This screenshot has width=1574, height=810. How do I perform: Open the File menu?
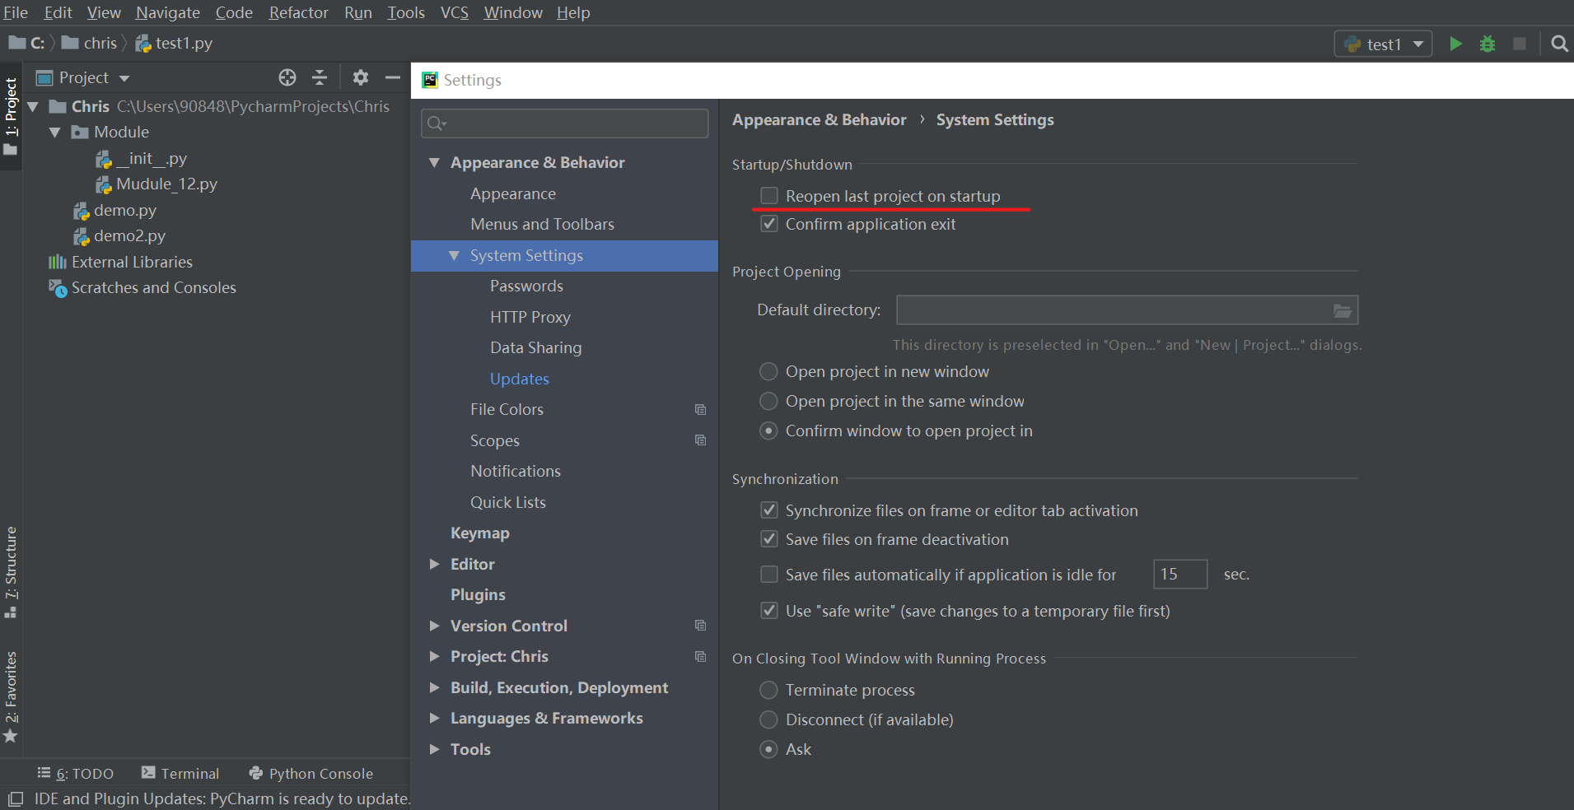pos(16,12)
